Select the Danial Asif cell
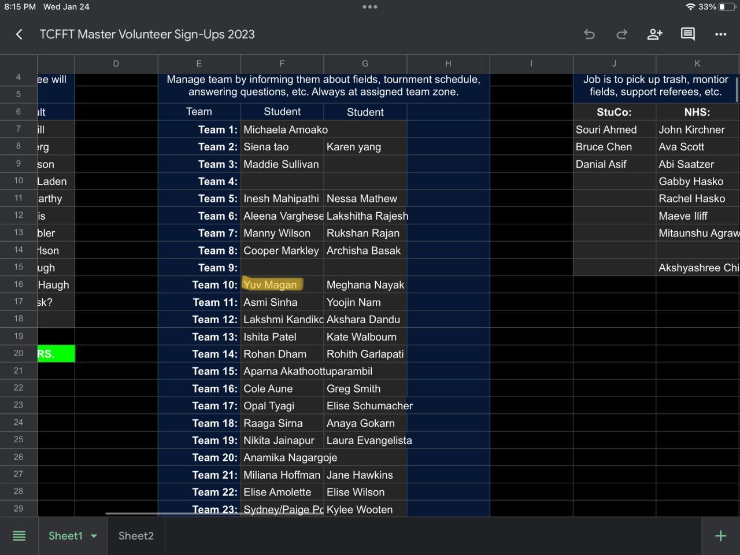 pos(614,164)
